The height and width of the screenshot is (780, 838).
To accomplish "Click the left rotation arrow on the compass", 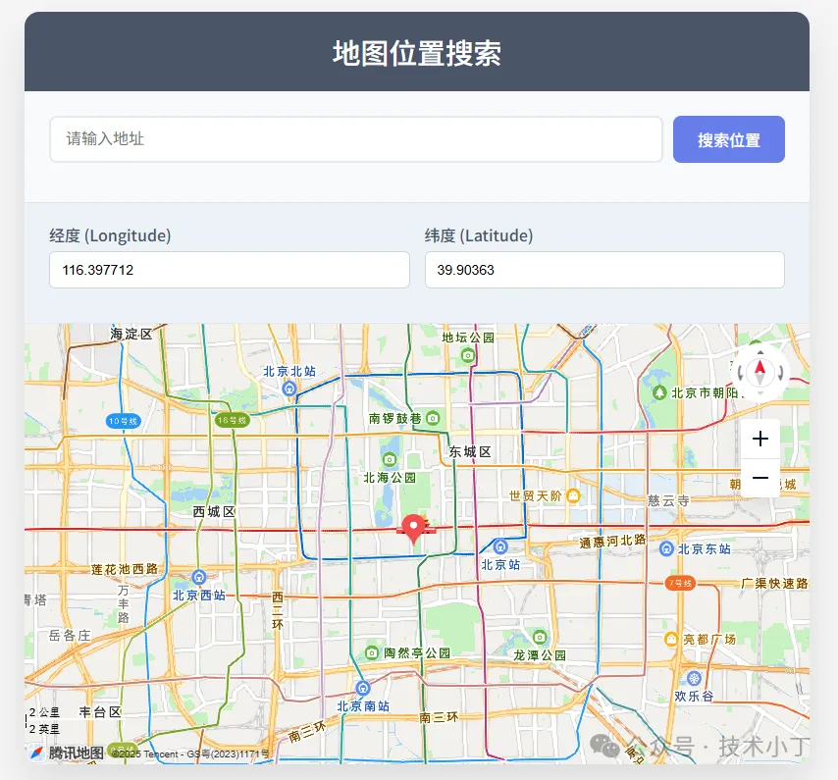I will 740,374.
